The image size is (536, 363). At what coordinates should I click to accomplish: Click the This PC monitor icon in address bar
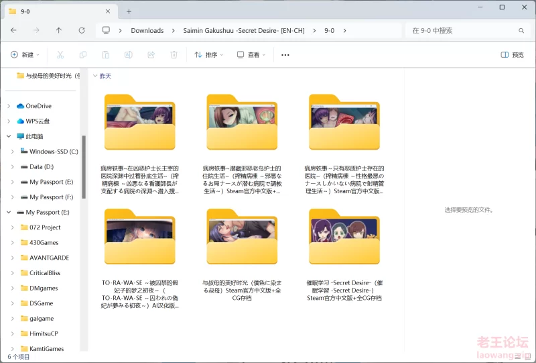tap(106, 30)
